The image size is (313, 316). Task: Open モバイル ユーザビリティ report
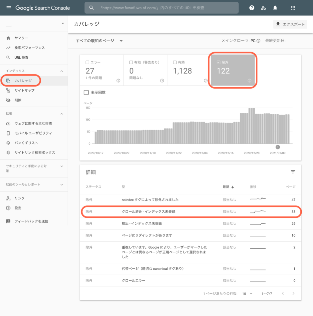[33, 133]
